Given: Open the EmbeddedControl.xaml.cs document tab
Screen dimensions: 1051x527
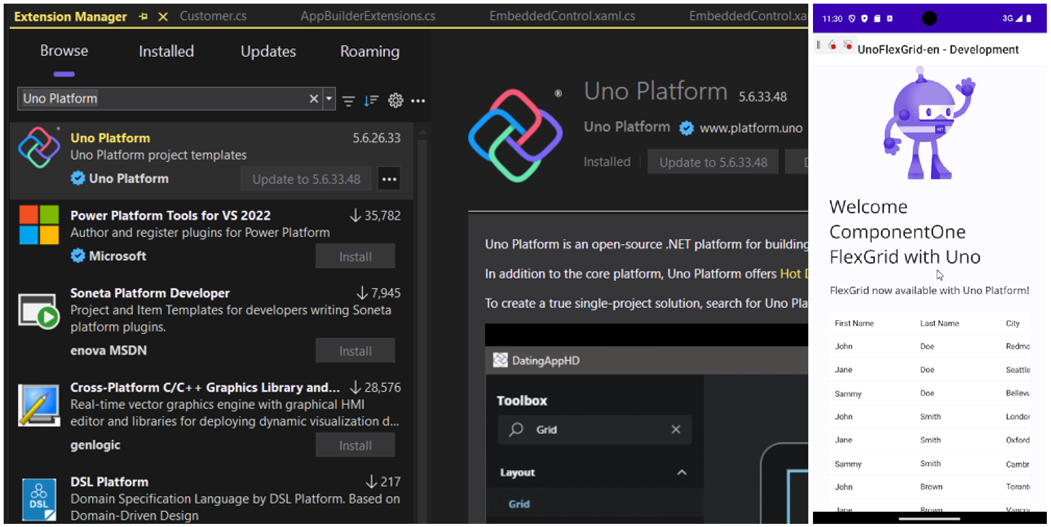Looking at the screenshot, I should pyautogui.click(x=562, y=16).
